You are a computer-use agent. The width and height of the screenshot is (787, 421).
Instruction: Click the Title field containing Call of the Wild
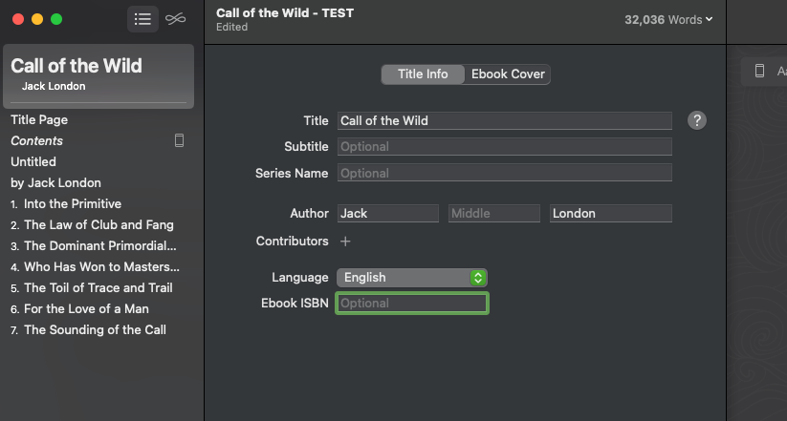[504, 121]
